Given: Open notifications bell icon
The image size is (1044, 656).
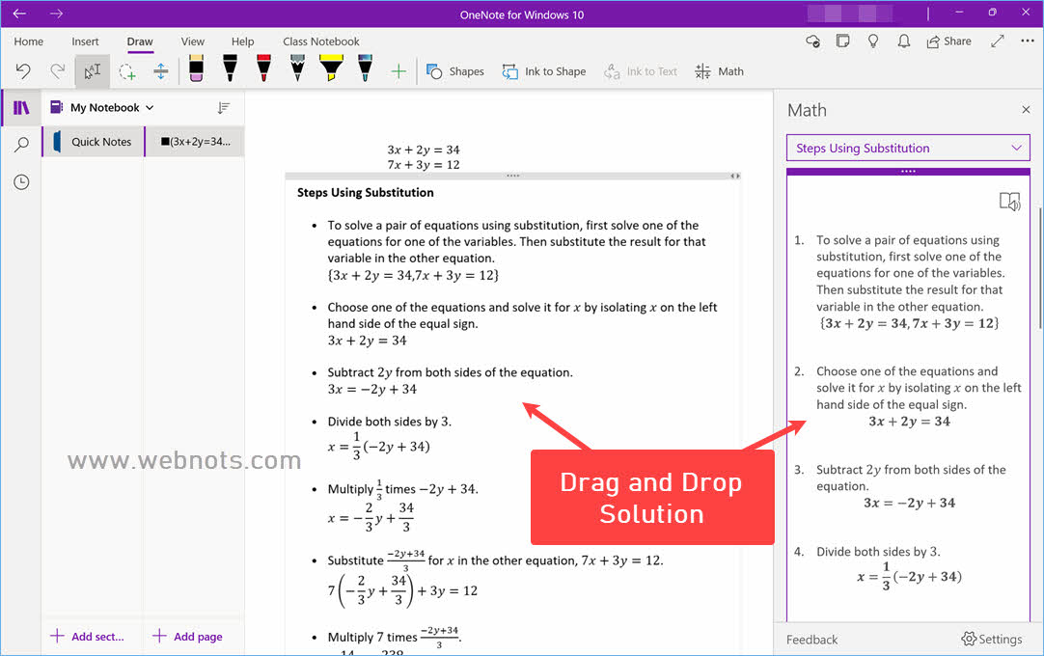Looking at the screenshot, I should [x=904, y=41].
